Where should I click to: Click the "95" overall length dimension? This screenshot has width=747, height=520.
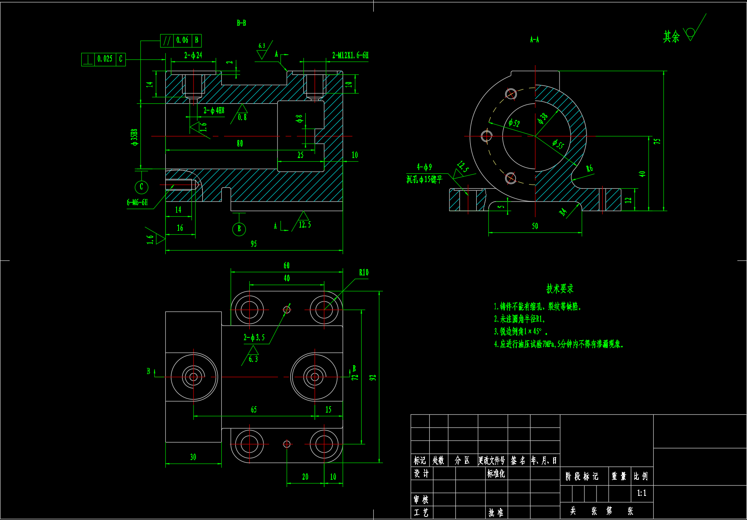pos(254,244)
